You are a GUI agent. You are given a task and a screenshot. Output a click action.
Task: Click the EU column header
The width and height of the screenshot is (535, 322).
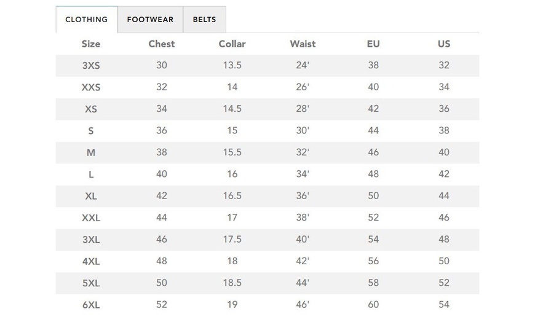(373, 44)
